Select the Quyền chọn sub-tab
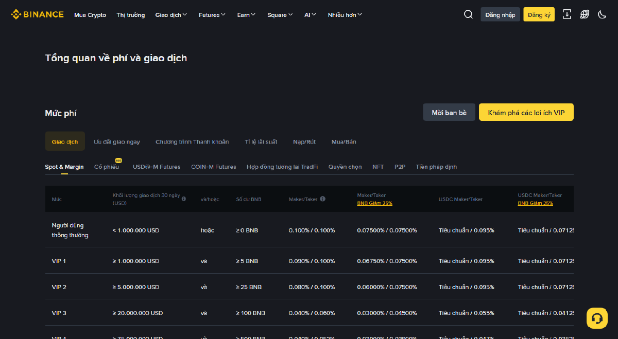618x339 pixels. [x=345, y=167]
